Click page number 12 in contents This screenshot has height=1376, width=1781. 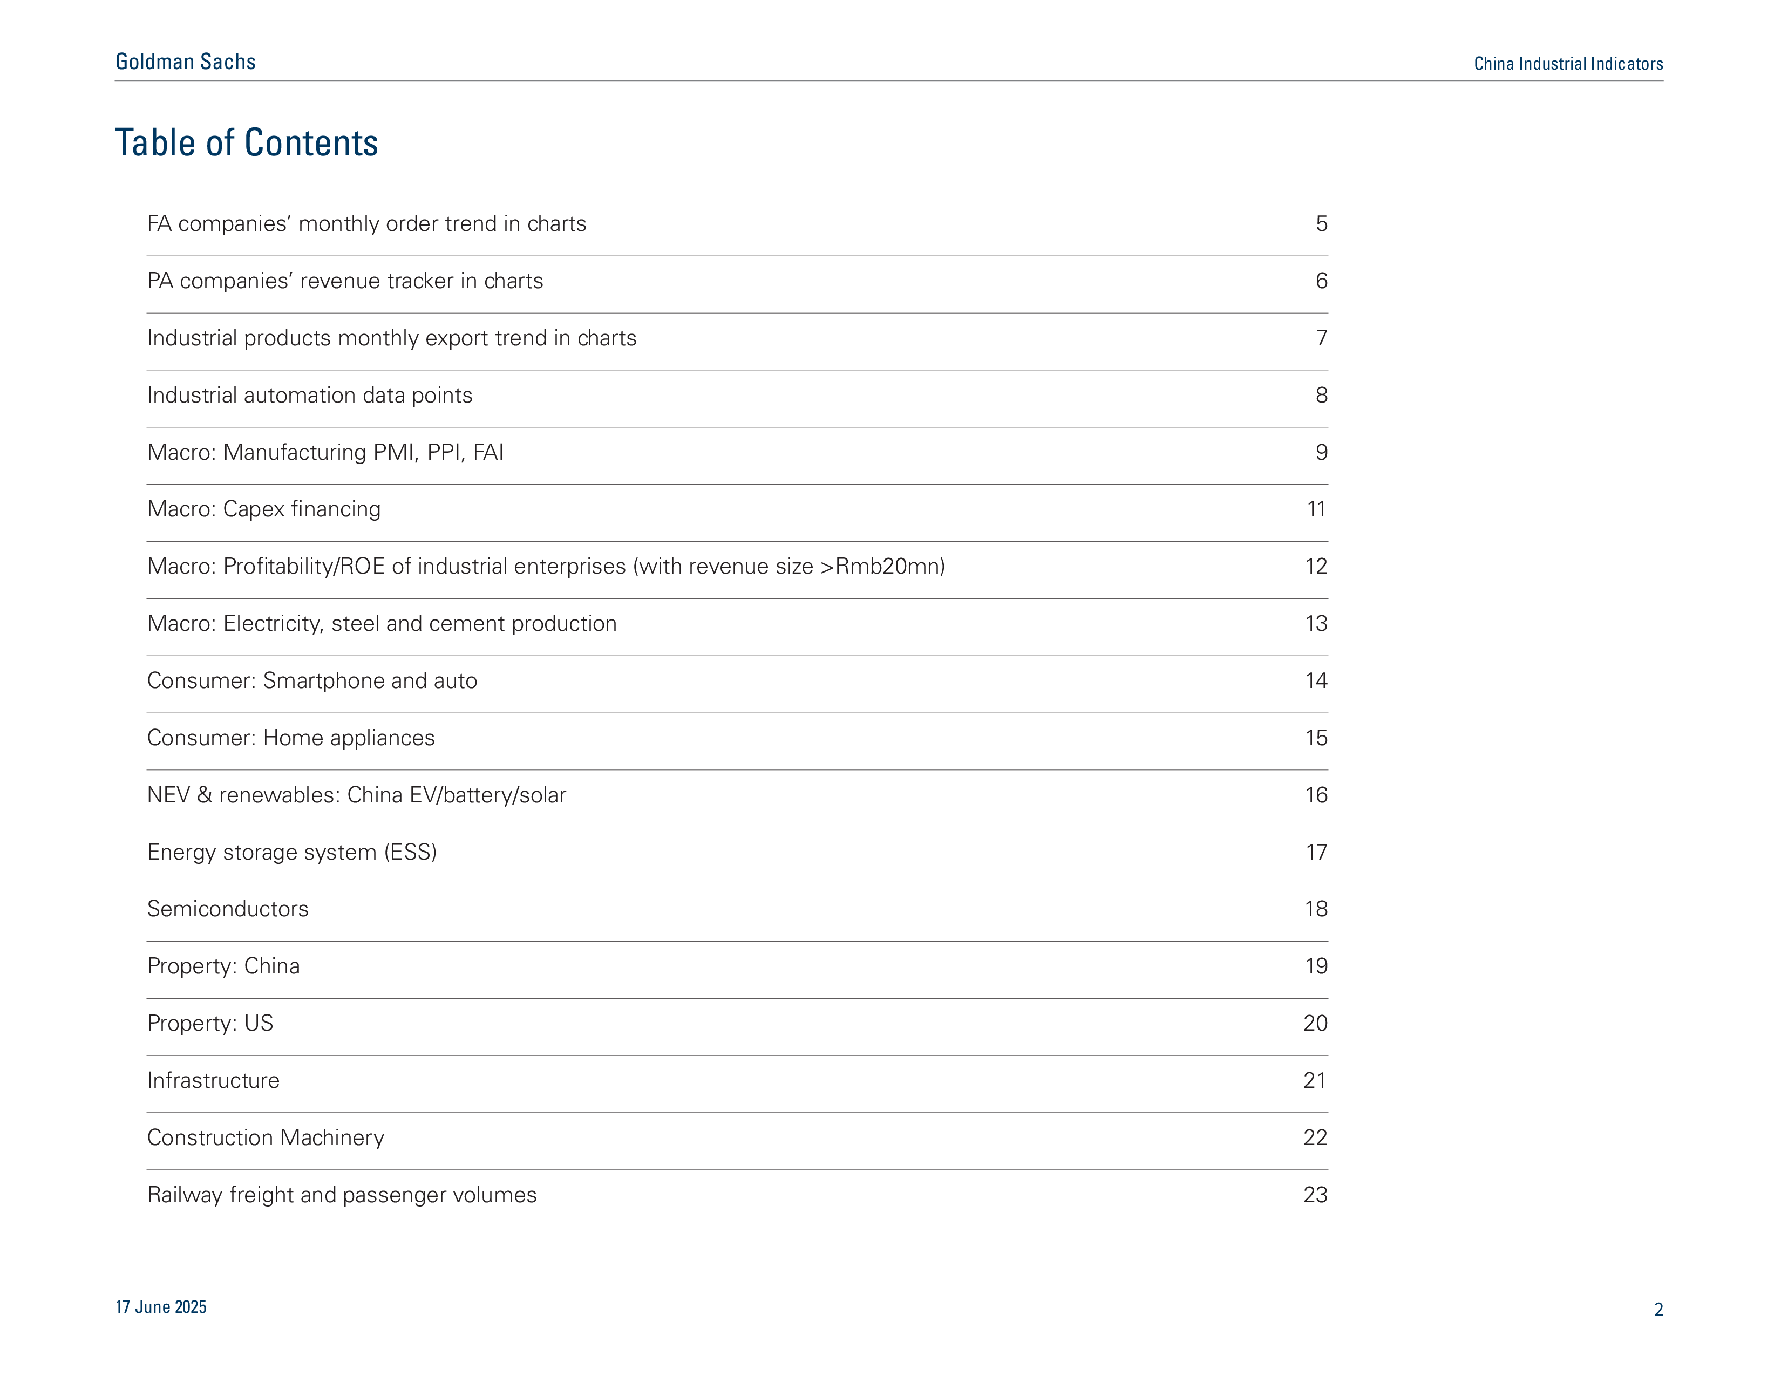1316,566
